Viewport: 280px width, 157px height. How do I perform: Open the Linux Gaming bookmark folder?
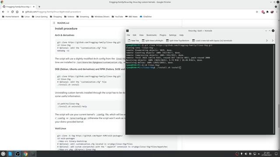[40, 17]
